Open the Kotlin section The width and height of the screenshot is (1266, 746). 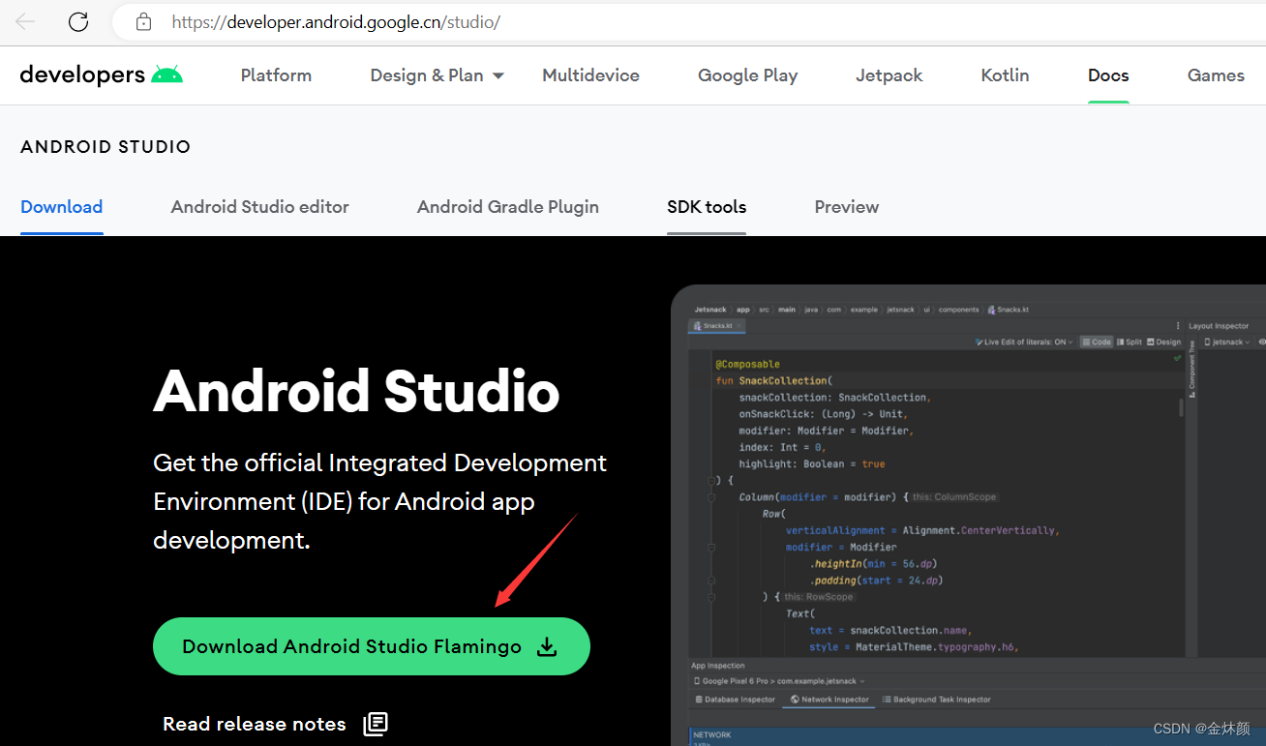1005,75
